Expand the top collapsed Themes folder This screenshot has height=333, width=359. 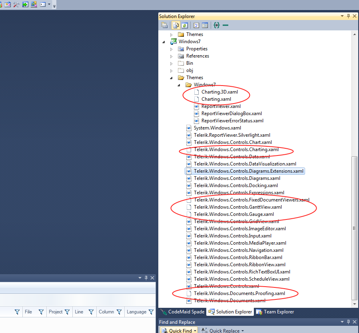pos(171,35)
